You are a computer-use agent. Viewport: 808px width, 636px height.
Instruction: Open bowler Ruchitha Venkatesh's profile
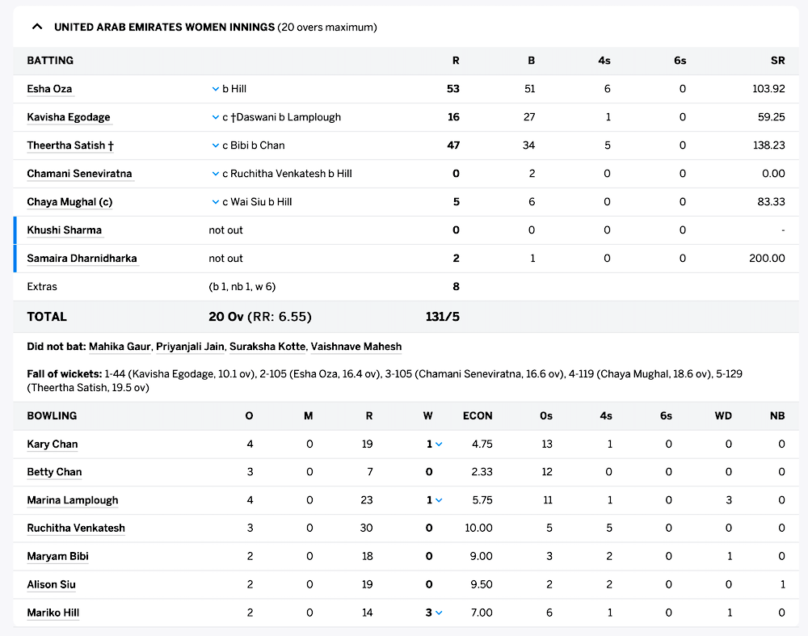coord(76,528)
